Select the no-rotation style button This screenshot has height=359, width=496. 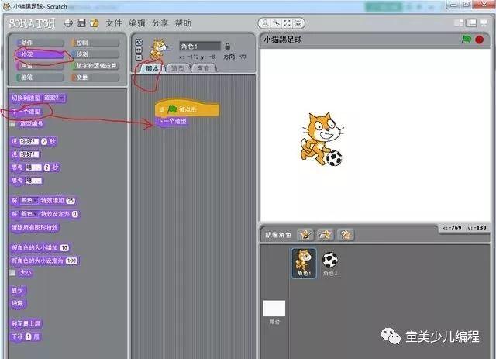tap(139, 57)
